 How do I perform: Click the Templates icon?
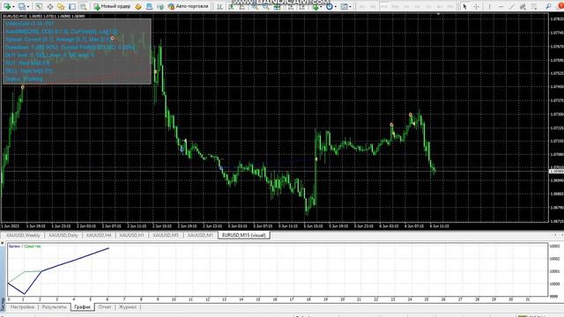(345, 6)
